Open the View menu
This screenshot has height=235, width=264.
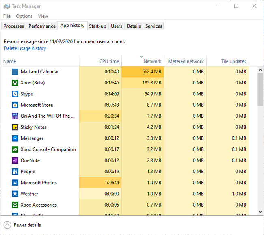pos(43,16)
